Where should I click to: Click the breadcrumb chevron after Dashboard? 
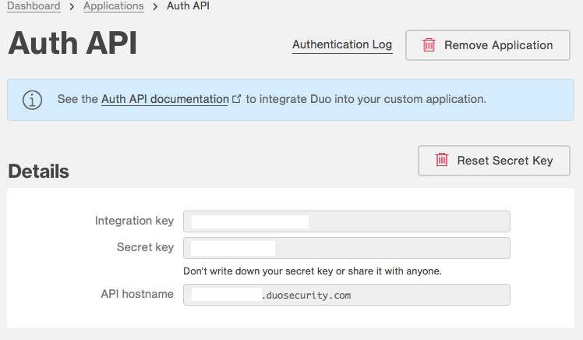click(x=72, y=7)
